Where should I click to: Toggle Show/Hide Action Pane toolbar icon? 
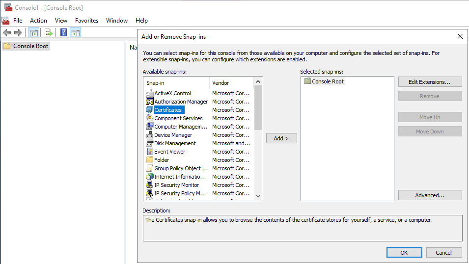(x=75, y=32)
